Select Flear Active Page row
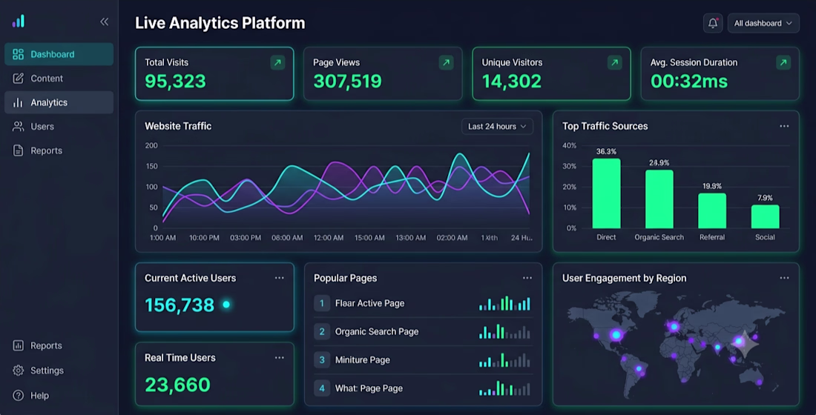 (x=423, y=303)
